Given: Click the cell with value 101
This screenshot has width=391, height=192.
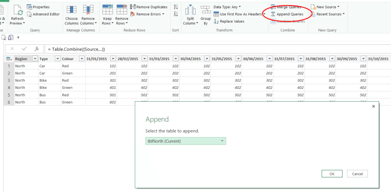Looking at the screenshot, I should coord(101,66).
